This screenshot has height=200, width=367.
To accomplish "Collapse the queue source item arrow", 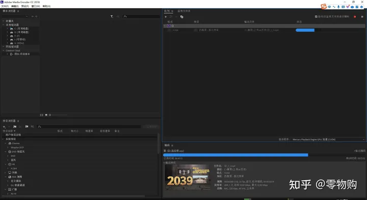I will (165, 26).
